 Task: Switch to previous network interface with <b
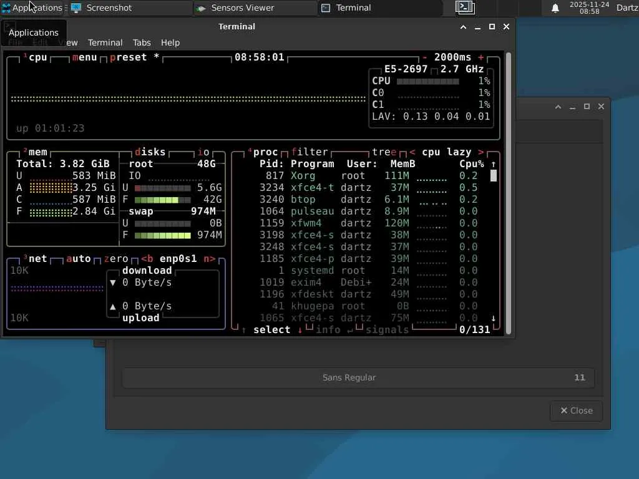(147, 259)
